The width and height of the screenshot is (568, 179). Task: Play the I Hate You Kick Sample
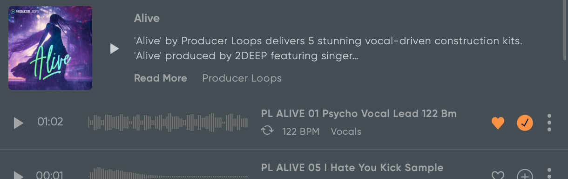coord(18,175)
